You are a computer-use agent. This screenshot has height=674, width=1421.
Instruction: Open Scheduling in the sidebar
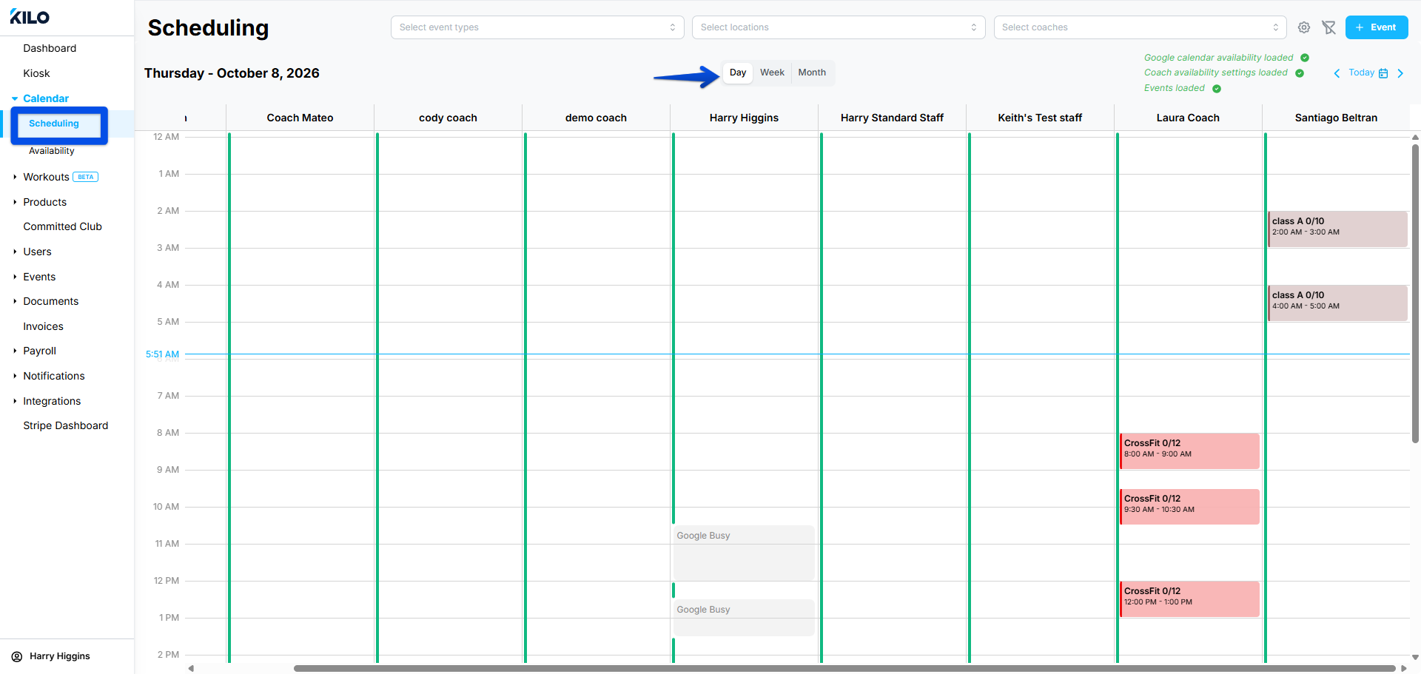point(54,124)
